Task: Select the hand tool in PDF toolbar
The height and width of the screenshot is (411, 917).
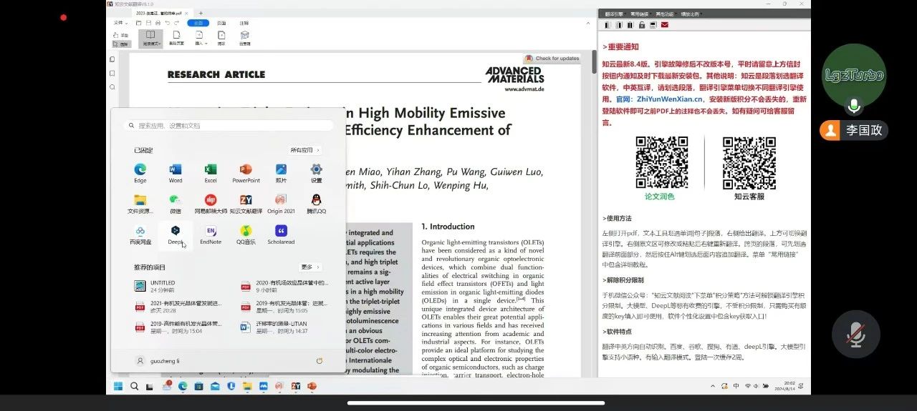Action: 121,35
